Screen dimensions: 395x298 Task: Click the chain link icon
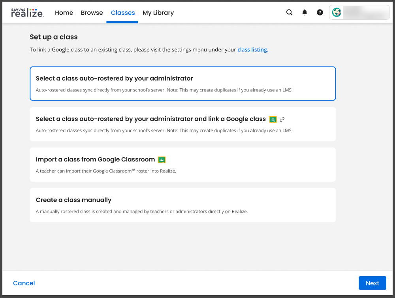[x=282, y=120]
